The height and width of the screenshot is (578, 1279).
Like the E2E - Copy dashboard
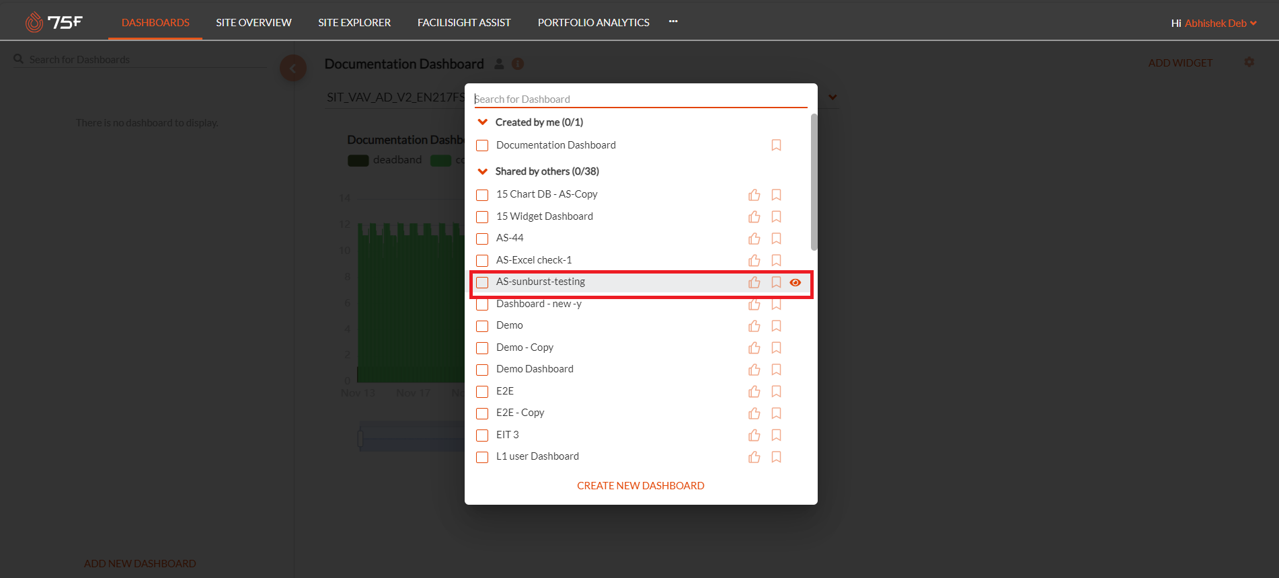pyautogui.click(x=754, y=413)
